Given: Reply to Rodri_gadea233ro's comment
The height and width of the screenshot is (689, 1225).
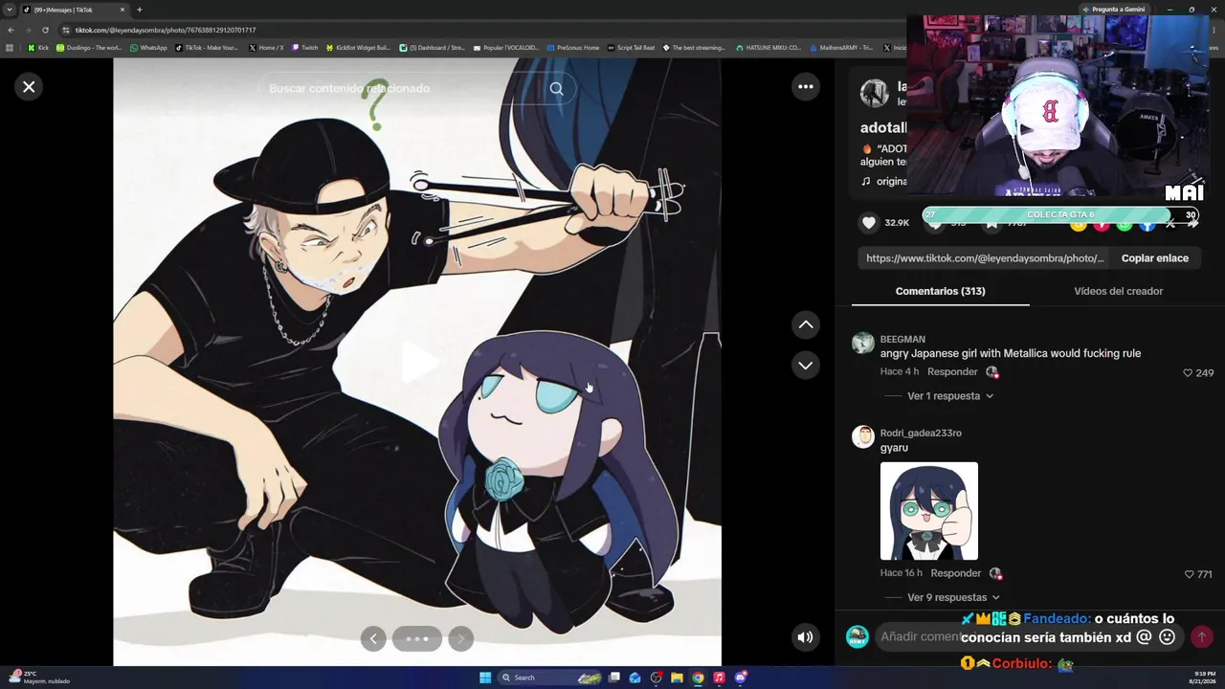Looking at the screenshot, I should 956,573.
